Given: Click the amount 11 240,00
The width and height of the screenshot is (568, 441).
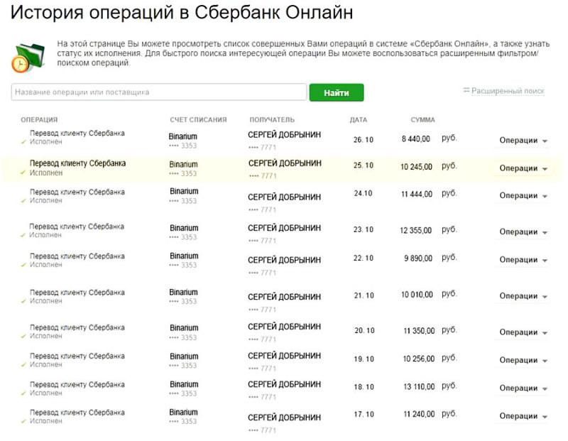Looking at the screenshot, I should pyautogui.click(x=419, y=414).
